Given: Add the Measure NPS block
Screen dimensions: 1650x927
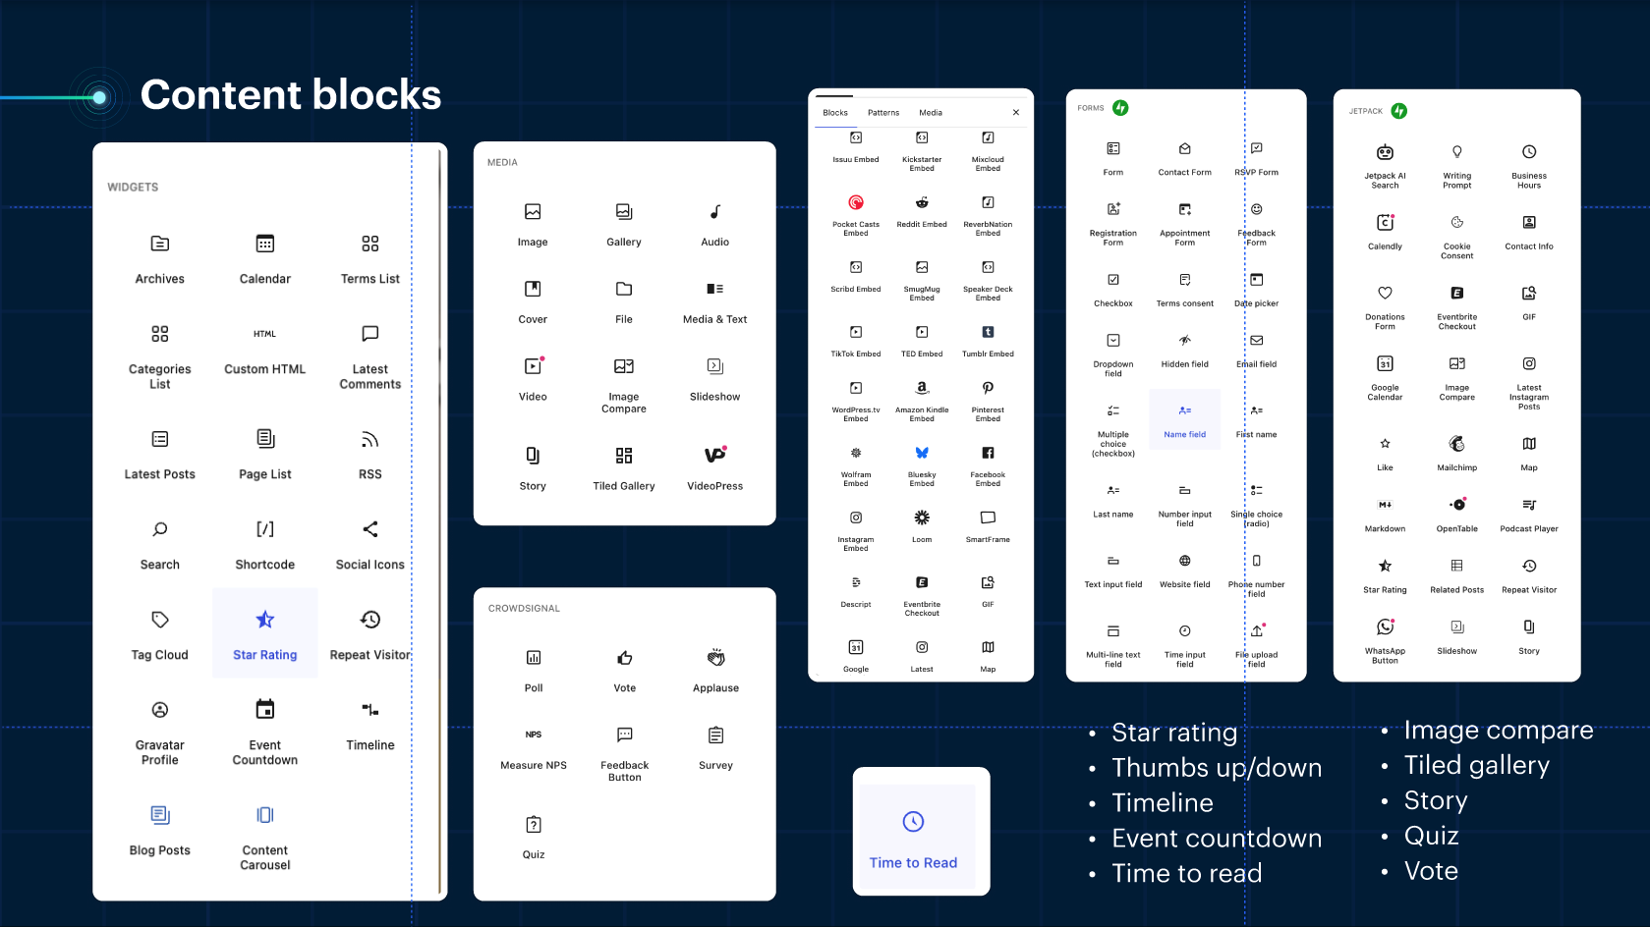Looking at the screenshot, I should click(534, 748).
